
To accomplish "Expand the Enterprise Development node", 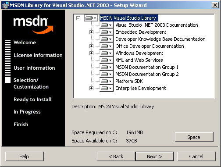I will click(x=91, y=88).
